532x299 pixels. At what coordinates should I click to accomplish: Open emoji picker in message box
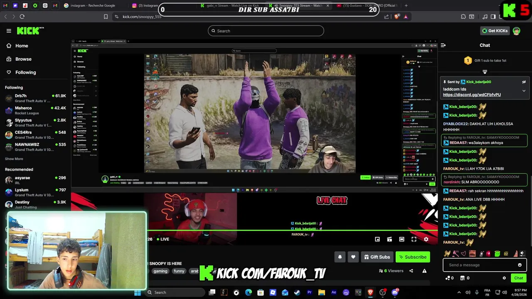pos(520,265)
